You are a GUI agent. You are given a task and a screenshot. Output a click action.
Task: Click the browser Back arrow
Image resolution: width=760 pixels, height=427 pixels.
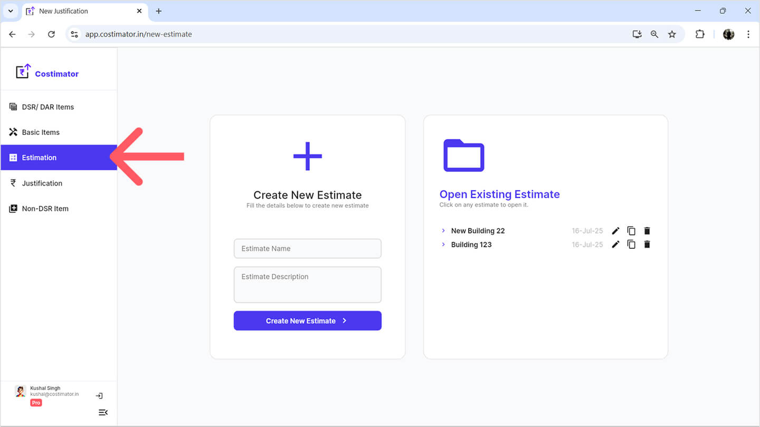tap(12, 34)
